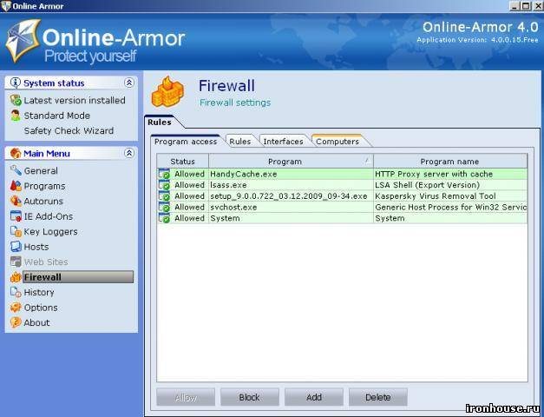Click the Main Menu header icon
This screenshot has height=417, width=544.
(x=16, y=153)
